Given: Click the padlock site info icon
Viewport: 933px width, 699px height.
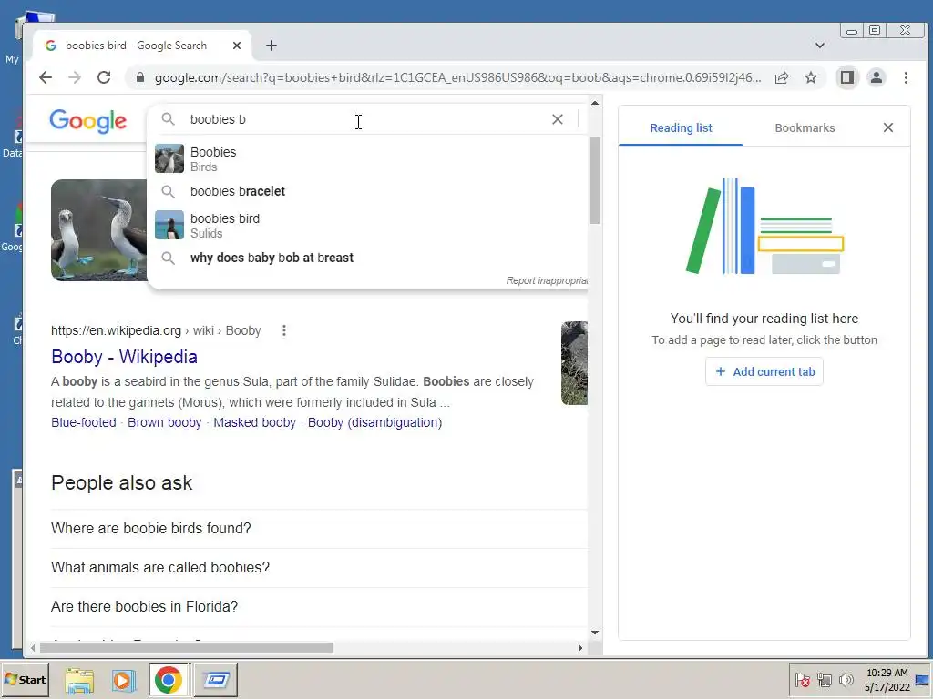Looking at the screenshot, I should click(139, 77).
